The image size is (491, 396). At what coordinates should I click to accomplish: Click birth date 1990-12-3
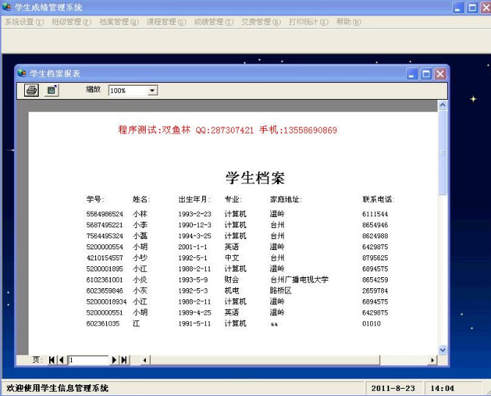(195, 225)
